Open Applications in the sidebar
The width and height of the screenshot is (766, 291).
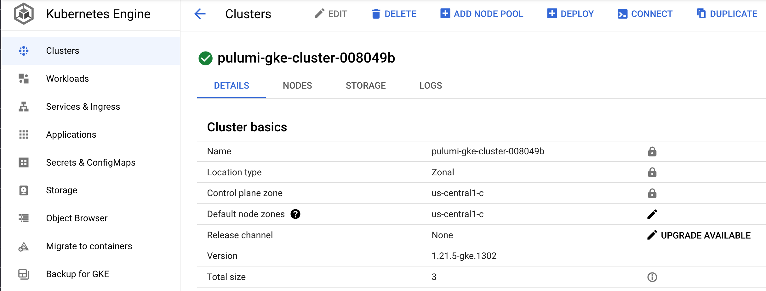coord(91,135)
